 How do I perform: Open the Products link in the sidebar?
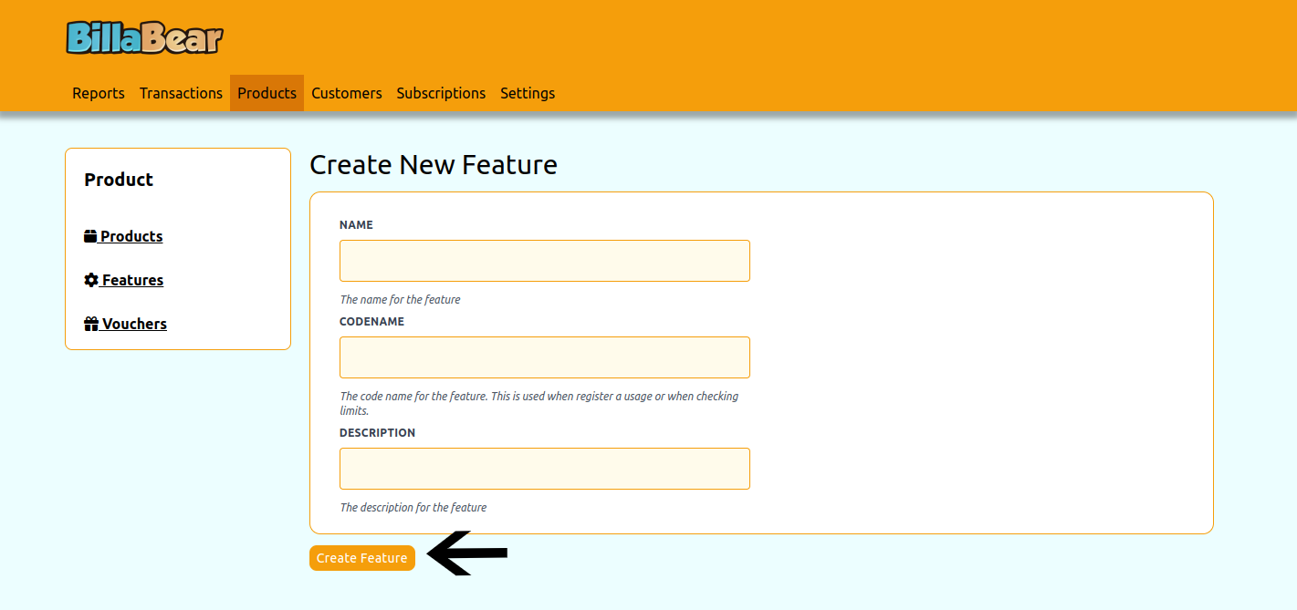click(123, 236)
